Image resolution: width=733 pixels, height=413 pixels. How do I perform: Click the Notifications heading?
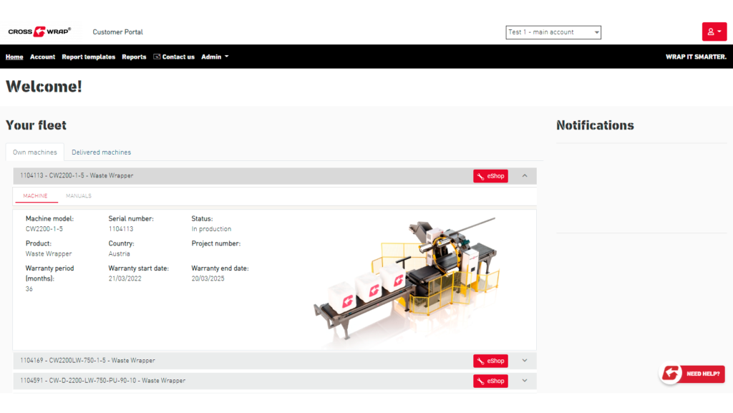[x=595, y=125]
